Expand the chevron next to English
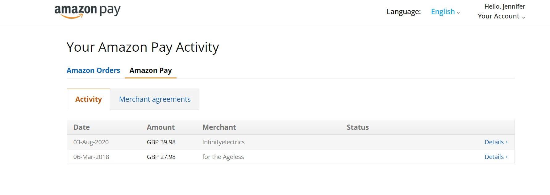The height and width of the screenshot is (195, 550). pos(458,13)
